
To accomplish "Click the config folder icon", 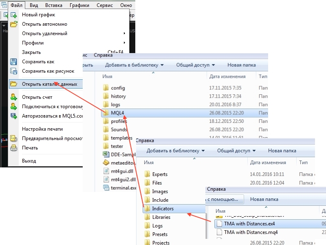I will coord(106,88).
